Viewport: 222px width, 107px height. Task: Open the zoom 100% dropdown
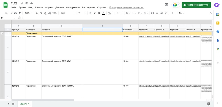[29, 13]
